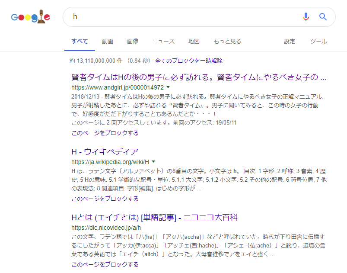Click the 2018/12/13 andgirl snippet text
This screenshot has width=347, height=273.
pos(197,105)
